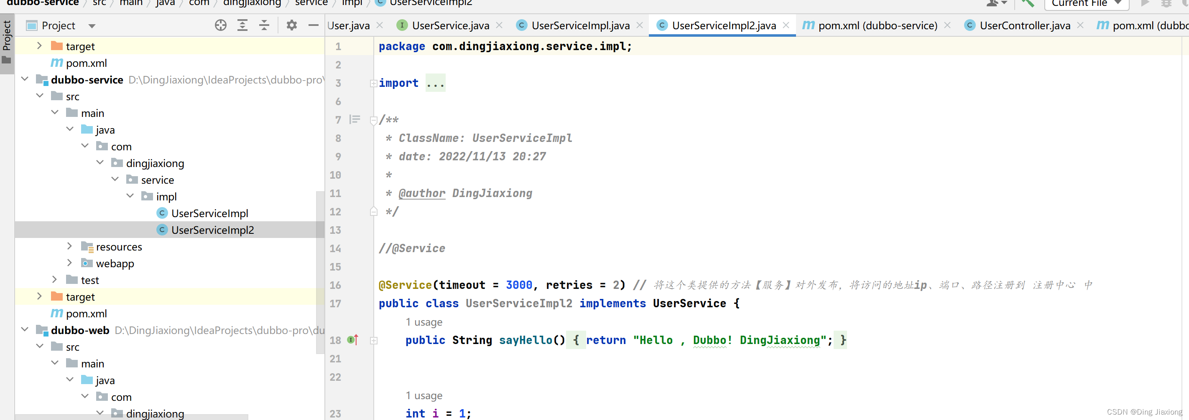Expand the resources folder
The height and width of the screenshot is (420, 1189).
pyautogui.click(x=70, y=246)
